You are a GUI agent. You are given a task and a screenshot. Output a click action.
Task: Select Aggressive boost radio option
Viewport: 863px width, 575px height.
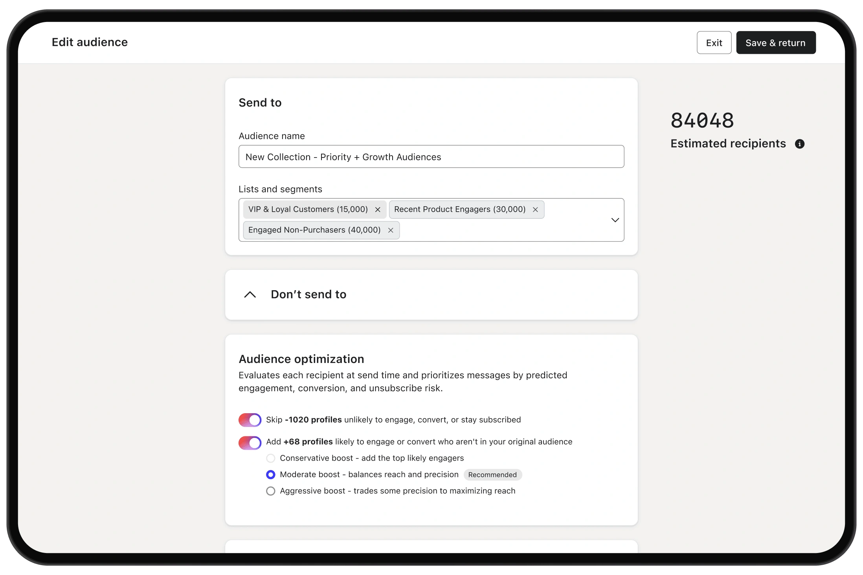click(270, 491)
